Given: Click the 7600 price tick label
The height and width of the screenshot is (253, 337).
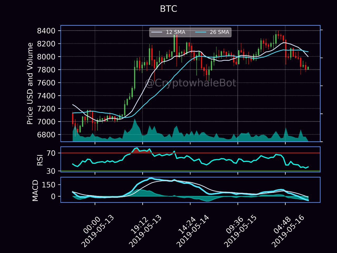Looking at the screenshot, I should tap(46, 83).
